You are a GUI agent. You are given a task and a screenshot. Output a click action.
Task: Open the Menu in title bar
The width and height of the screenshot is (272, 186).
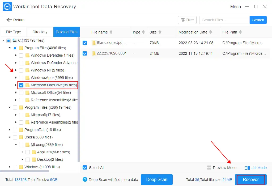pos(235,7)
